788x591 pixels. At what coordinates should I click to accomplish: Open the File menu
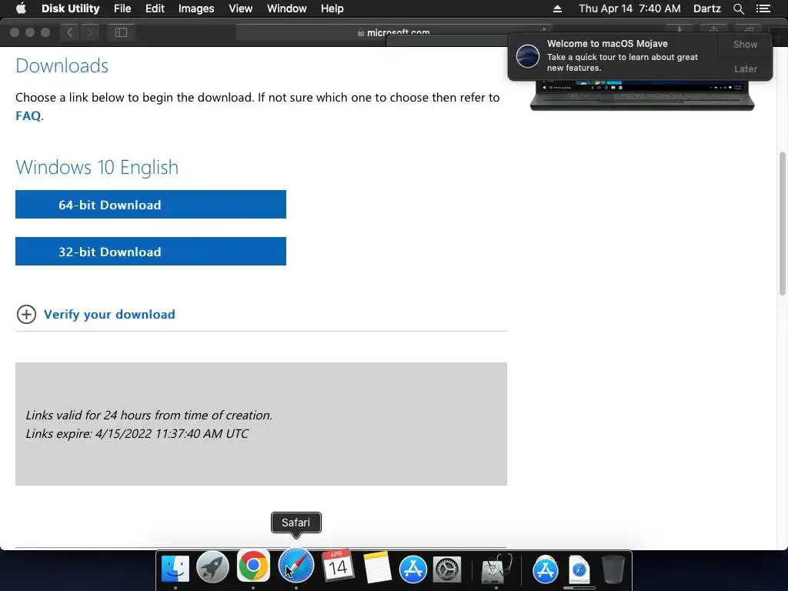coord(122,8)
